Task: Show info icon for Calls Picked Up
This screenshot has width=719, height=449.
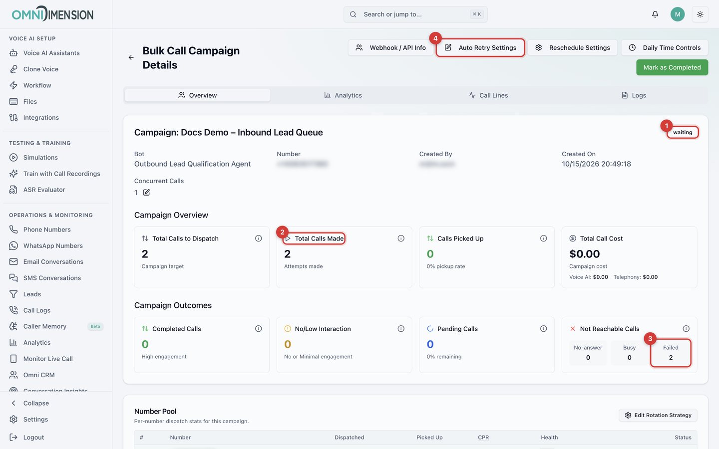Action: click(x=544, y=238)
